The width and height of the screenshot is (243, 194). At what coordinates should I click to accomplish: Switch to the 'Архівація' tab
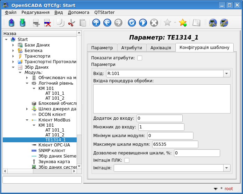pyautogui.click(x=160, y=48)
